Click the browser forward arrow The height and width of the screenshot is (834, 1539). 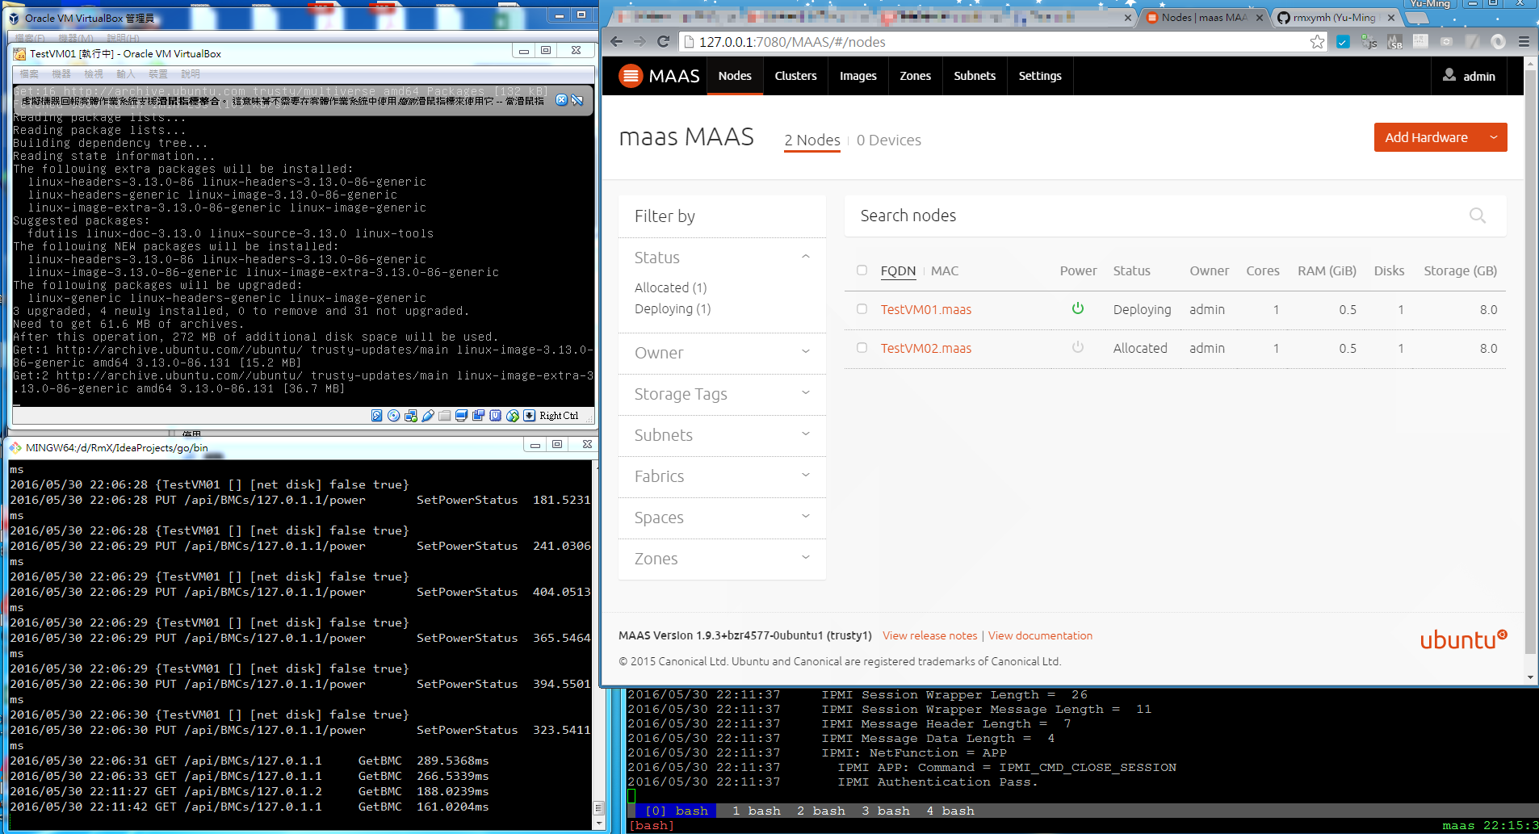pos(640,42)
